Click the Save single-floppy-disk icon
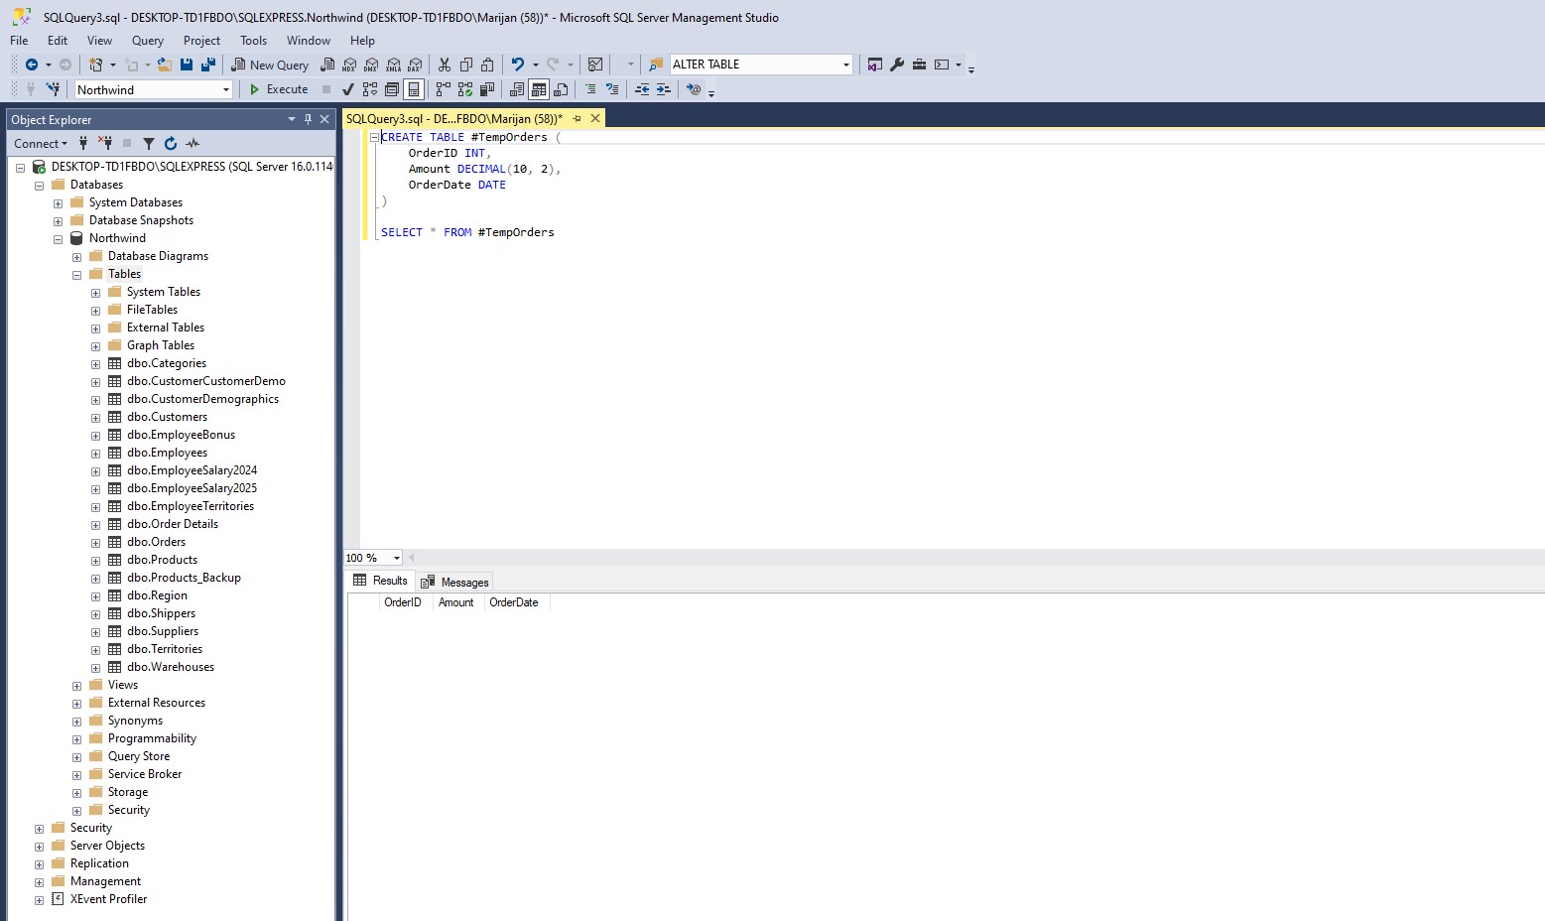 187,65
